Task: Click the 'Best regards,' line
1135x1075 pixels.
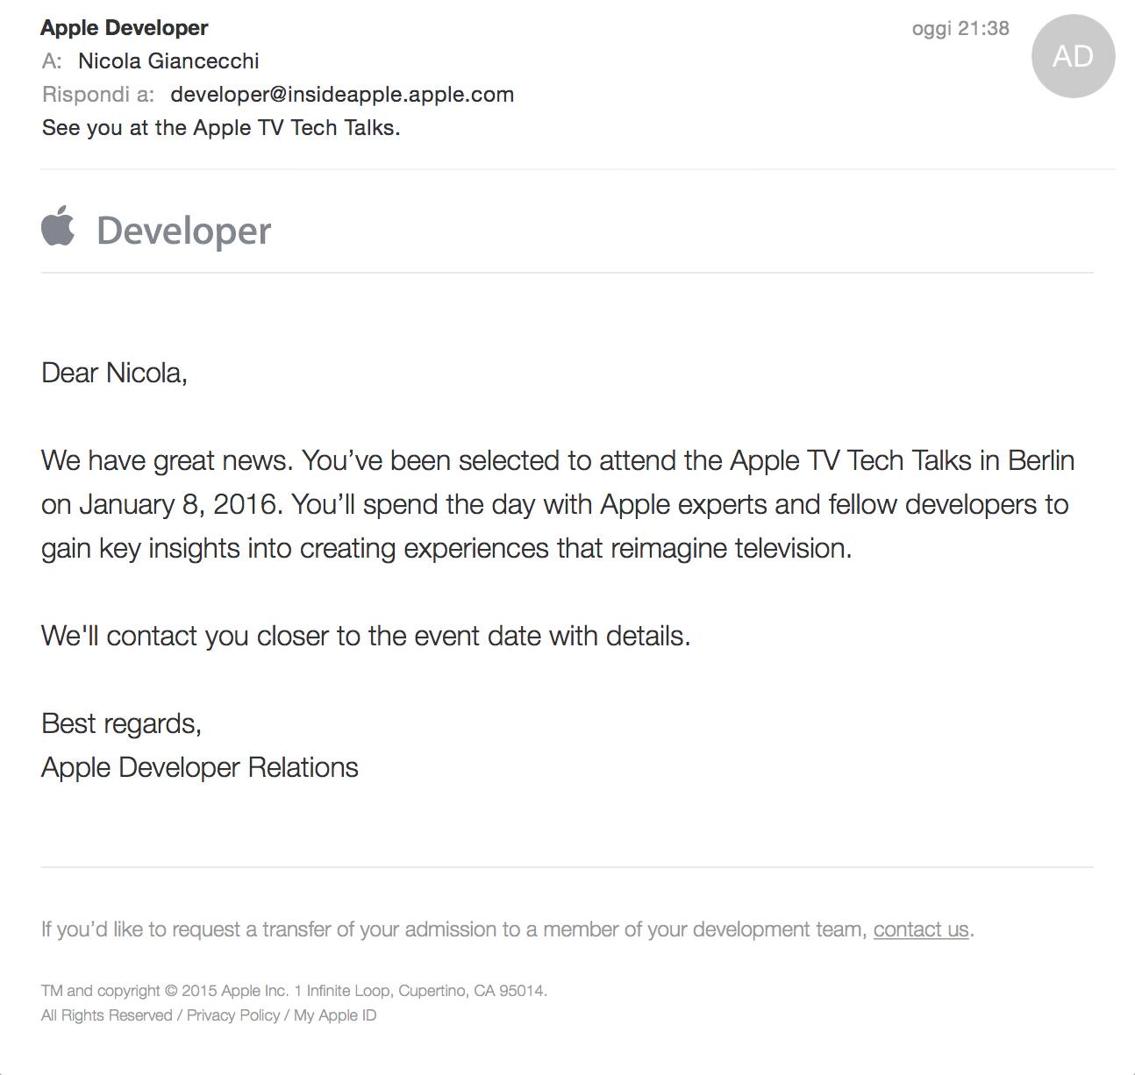Action: click(121, 724)
